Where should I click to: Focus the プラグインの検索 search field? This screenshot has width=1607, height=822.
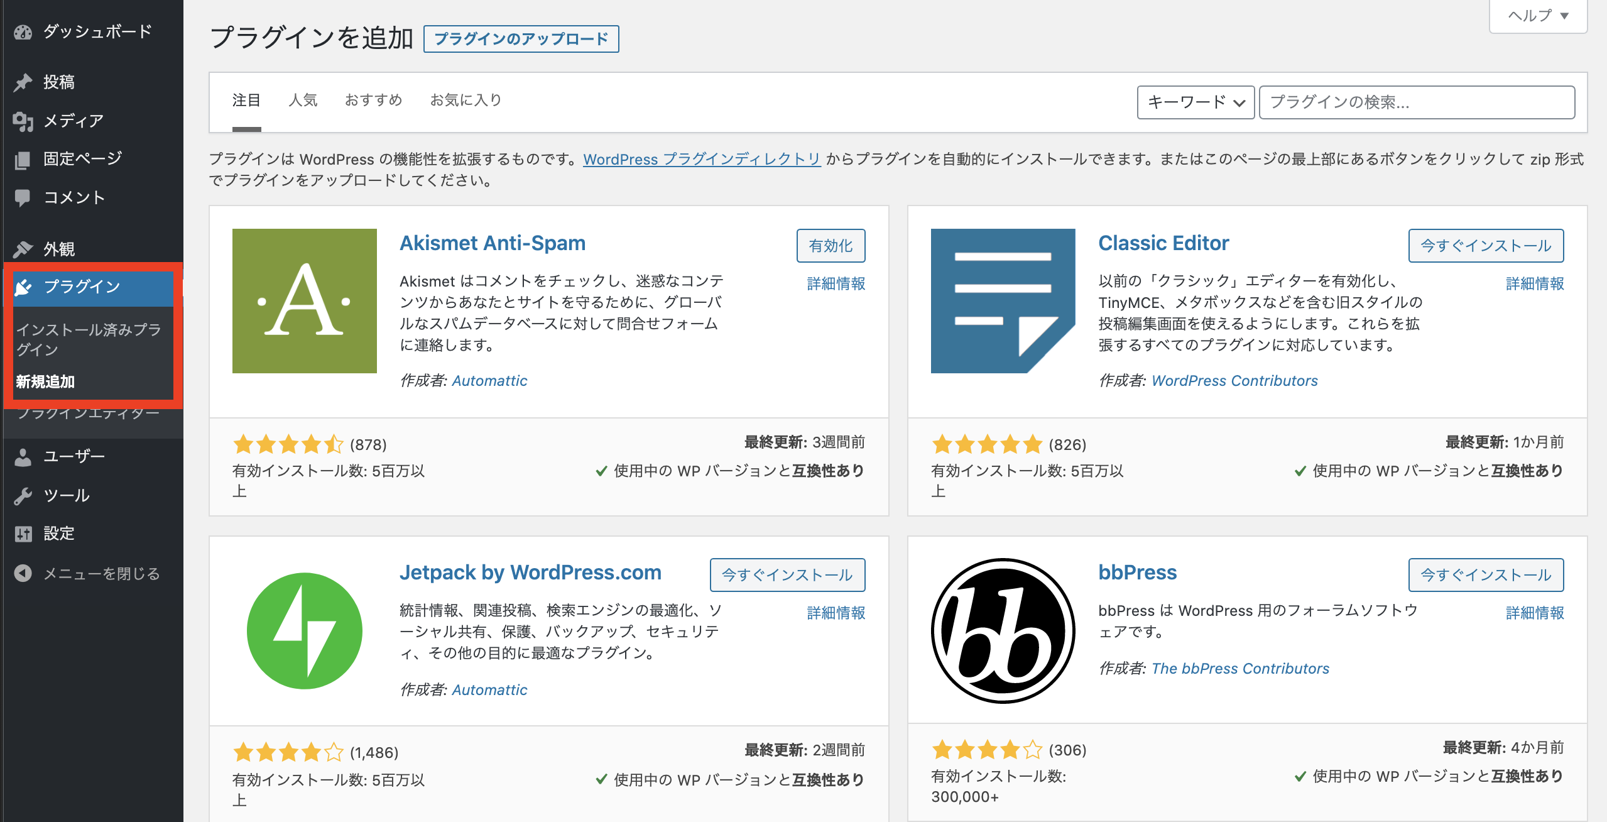click(1417, 102)
